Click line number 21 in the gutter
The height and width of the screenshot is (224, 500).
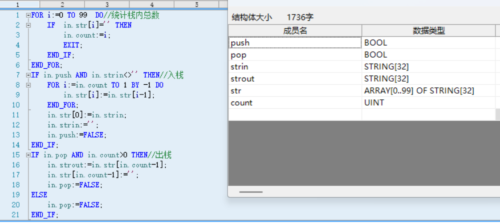pyautogui.click(x=16, y=215)
